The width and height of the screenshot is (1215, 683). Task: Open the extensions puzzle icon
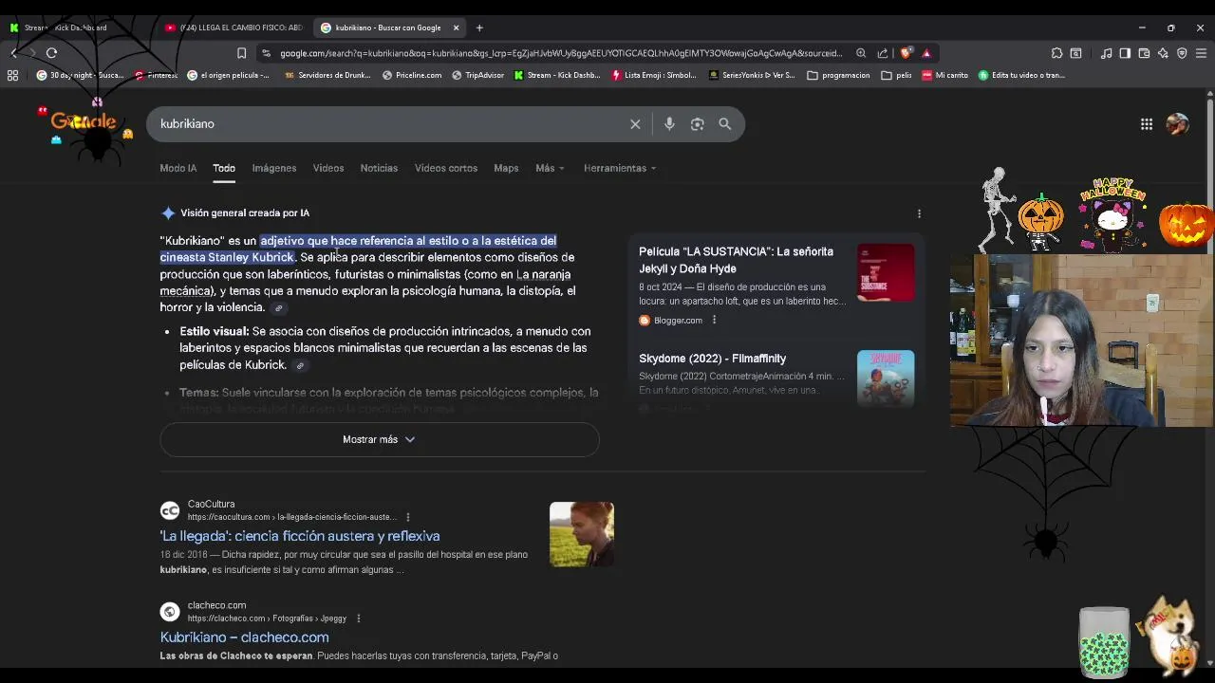coord(1056,53)
